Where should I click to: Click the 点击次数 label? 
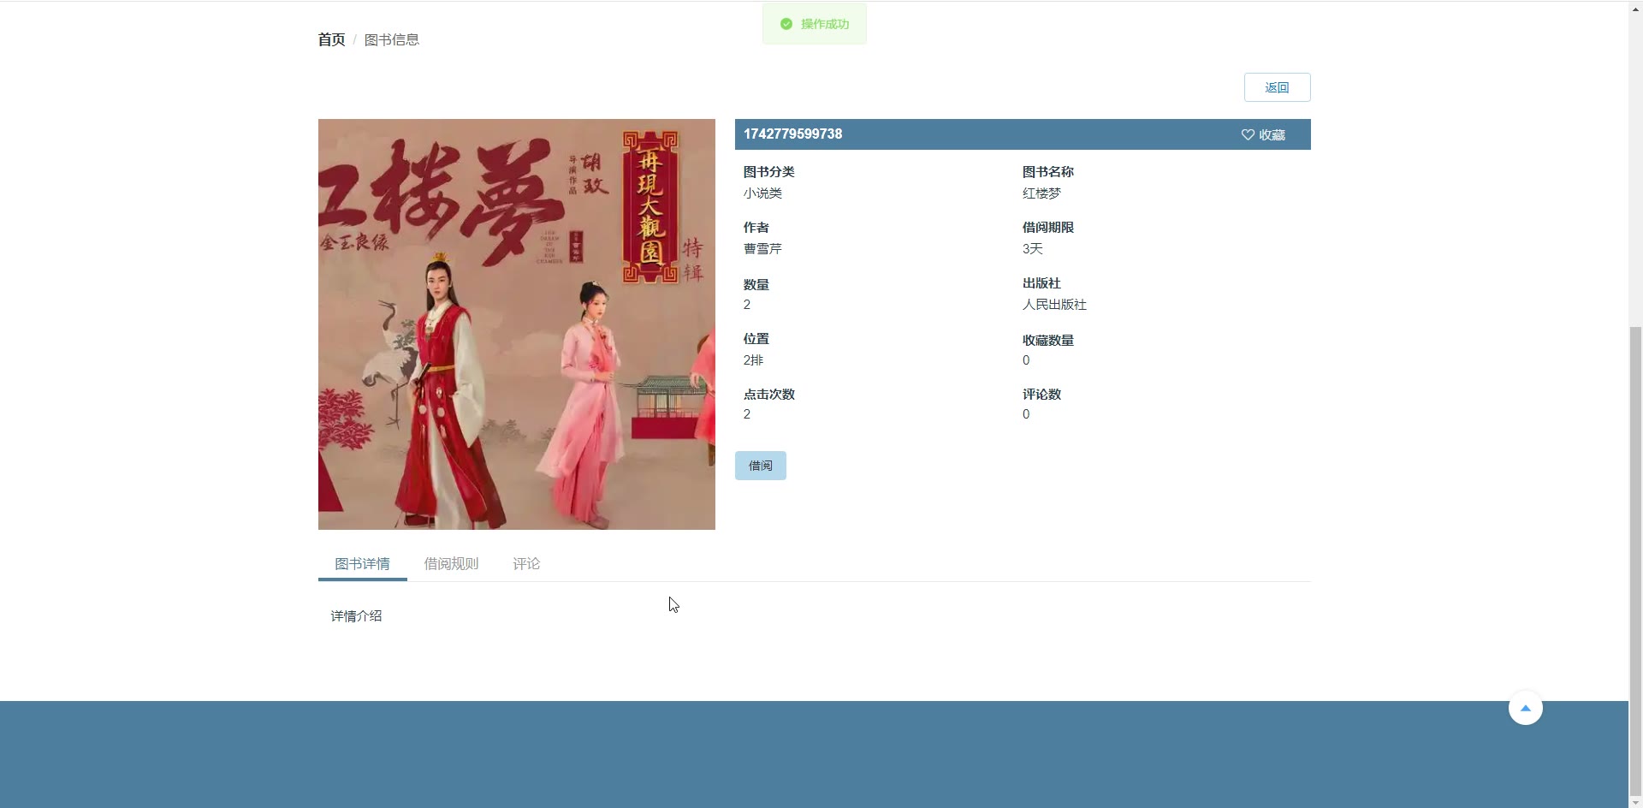(x=769, y=395)
